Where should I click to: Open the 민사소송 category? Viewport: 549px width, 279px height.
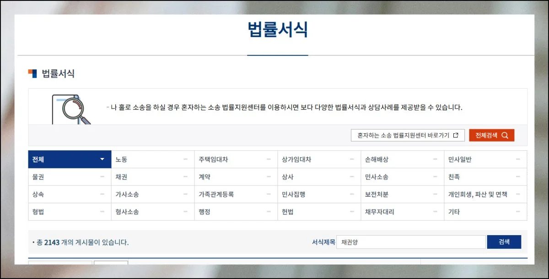tap(377, 177)
